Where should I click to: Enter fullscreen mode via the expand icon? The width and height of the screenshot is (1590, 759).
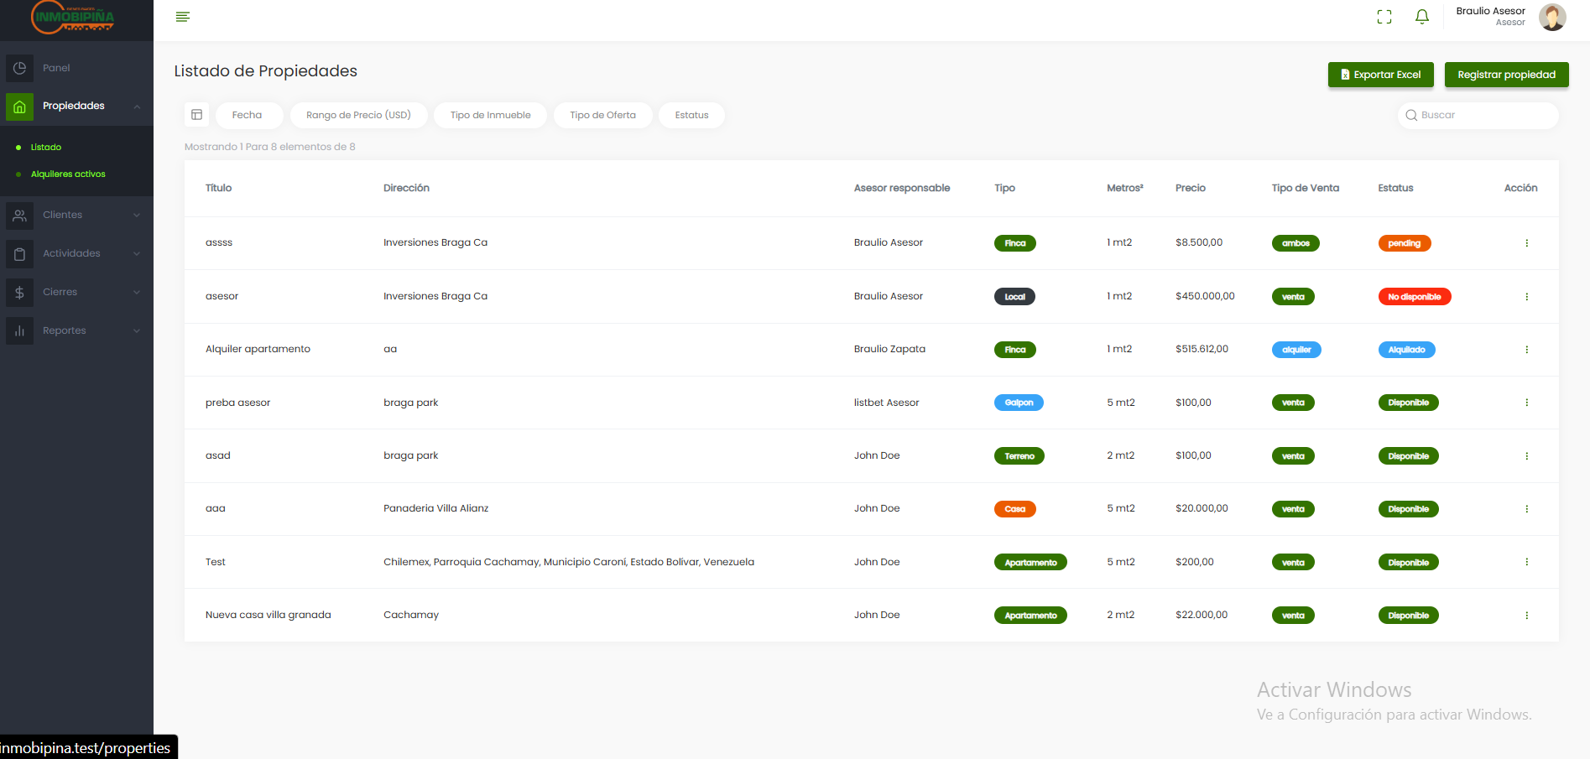[1384, 17]
